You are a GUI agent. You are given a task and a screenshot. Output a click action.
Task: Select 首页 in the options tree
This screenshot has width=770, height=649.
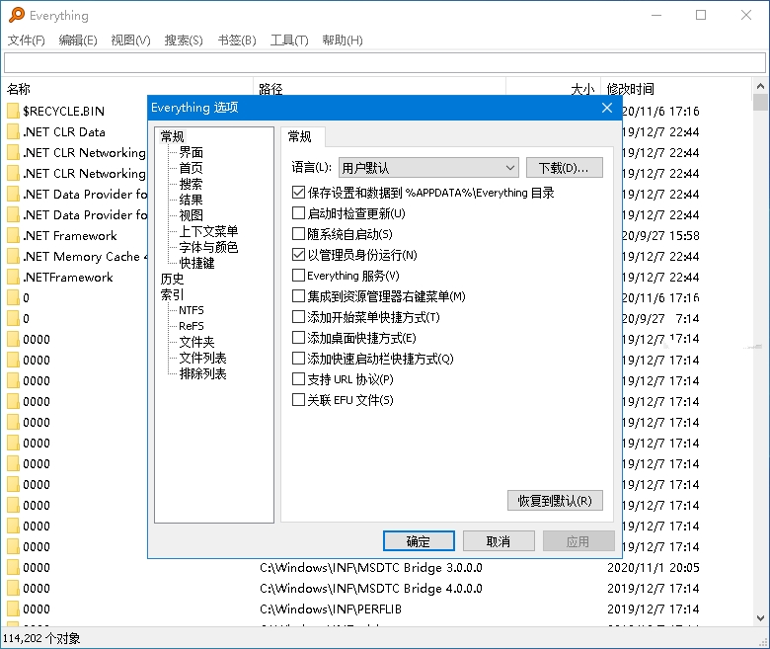pyautogui.click(x=192, y=168)
